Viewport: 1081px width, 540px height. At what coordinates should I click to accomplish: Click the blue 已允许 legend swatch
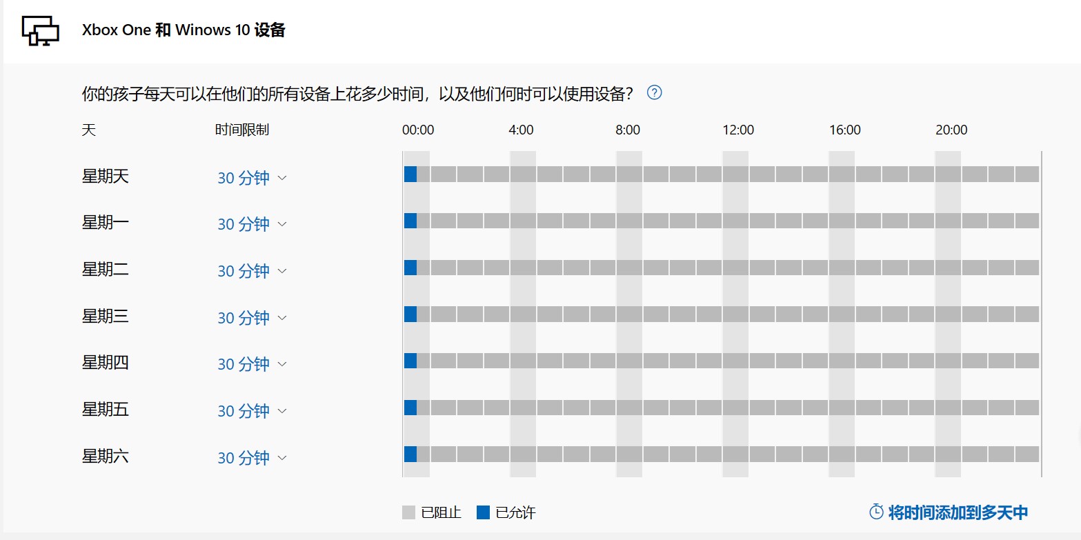pyautogui.click(x=483, y=512)
